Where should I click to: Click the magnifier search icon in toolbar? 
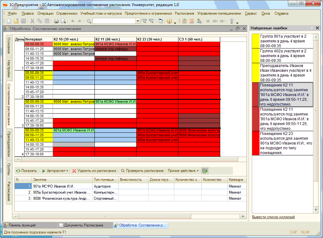[x=89, y=21]
